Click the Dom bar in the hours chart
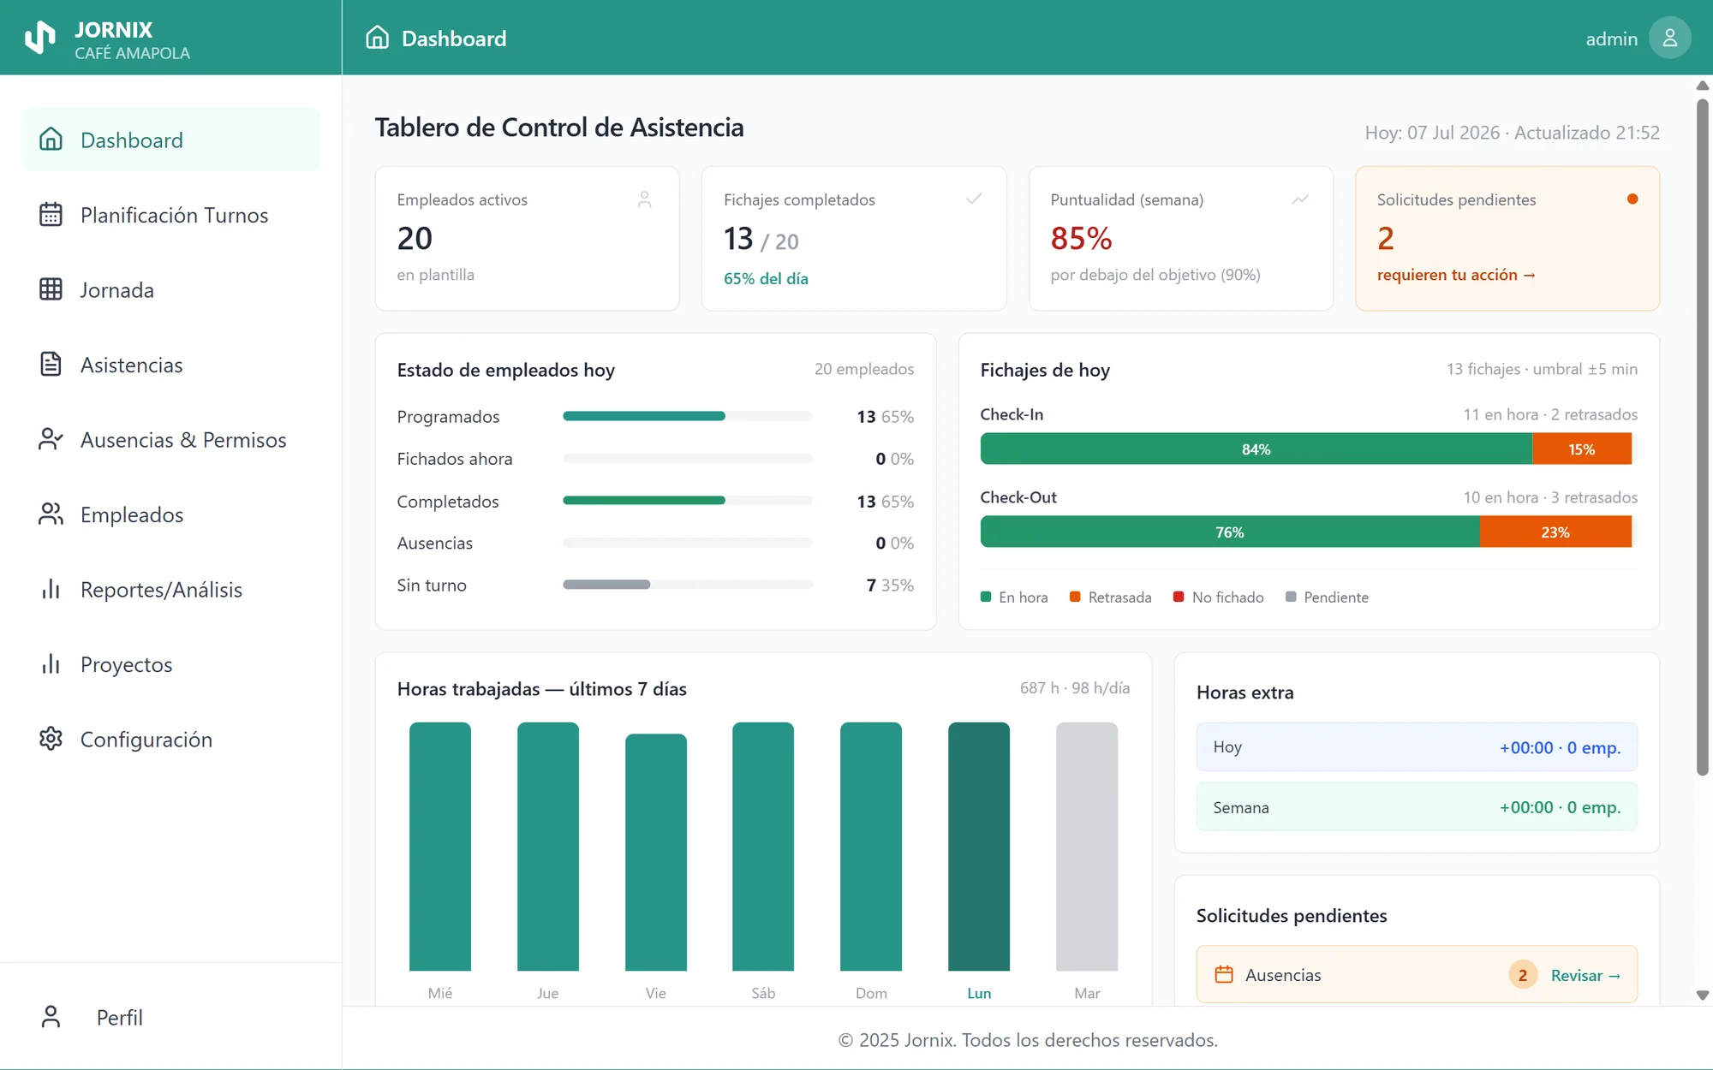This screenshot has width=1713, height=1070. pos(871,847)
